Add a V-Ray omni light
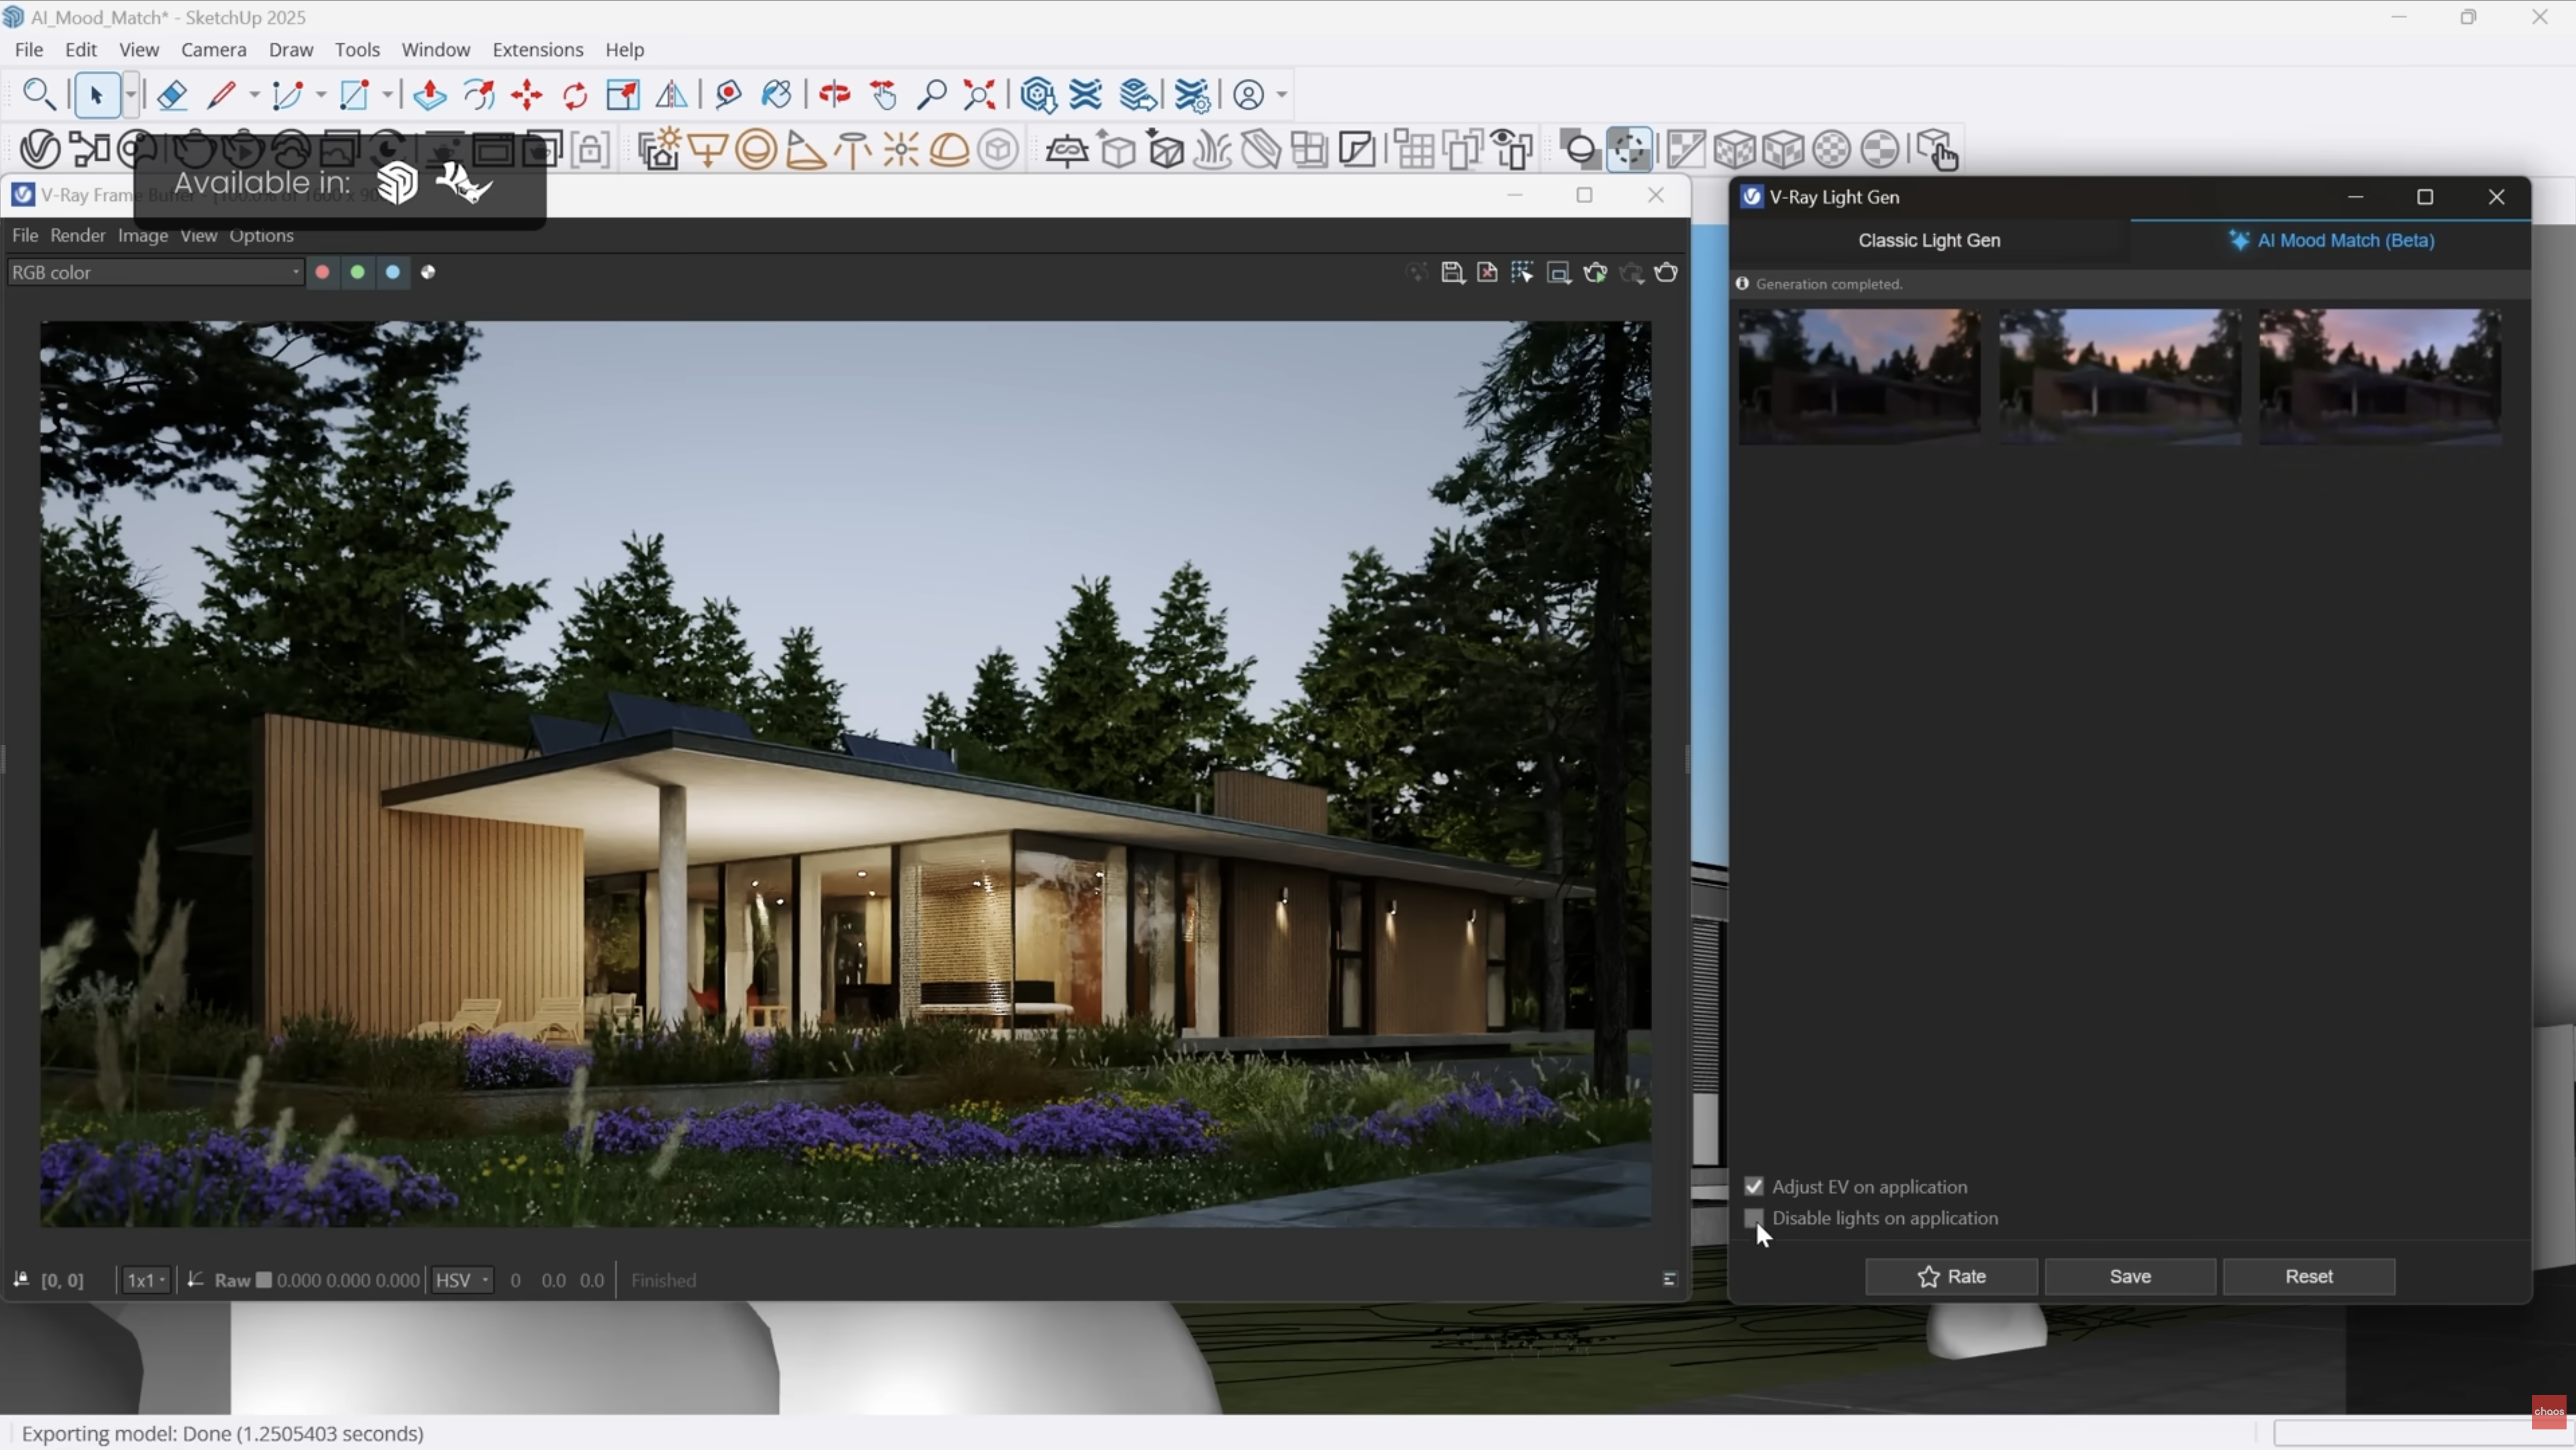 (x=901, y=150)
